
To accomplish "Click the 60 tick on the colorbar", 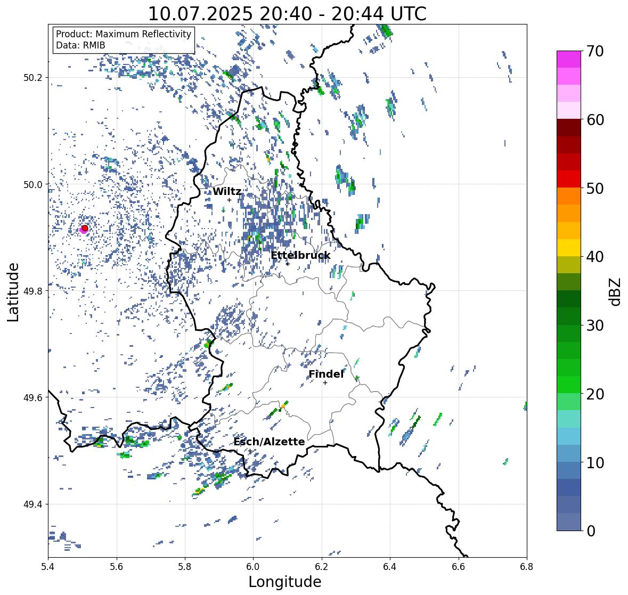I will (x=595, y=120).
